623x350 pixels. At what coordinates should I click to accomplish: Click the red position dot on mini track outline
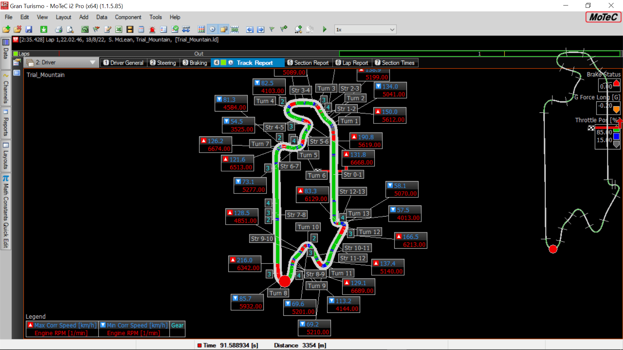[553, 249]
